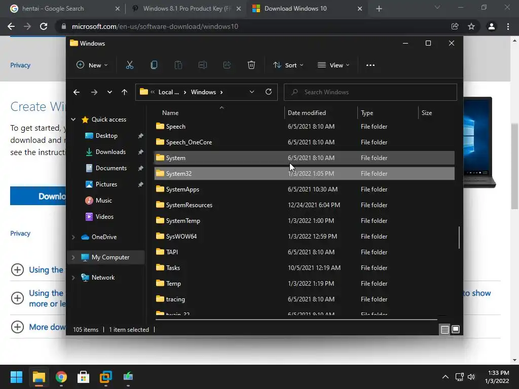Bookmark this page with the star icon
This screenshot has width=519, height=389.
pos(471,26)
